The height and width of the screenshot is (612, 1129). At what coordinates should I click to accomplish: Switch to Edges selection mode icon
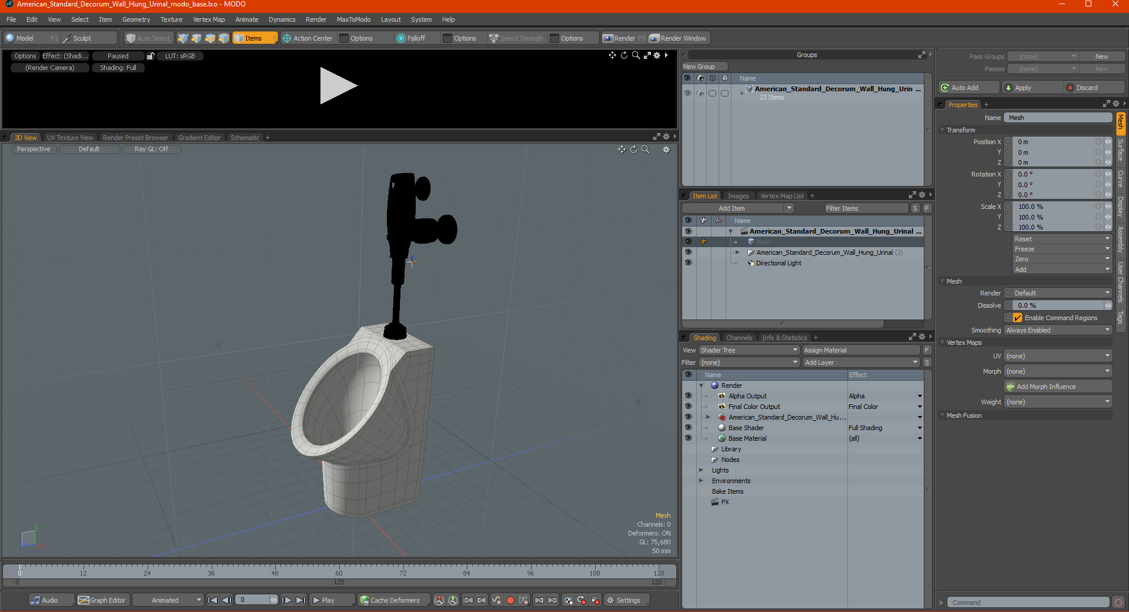coord(196,38)
